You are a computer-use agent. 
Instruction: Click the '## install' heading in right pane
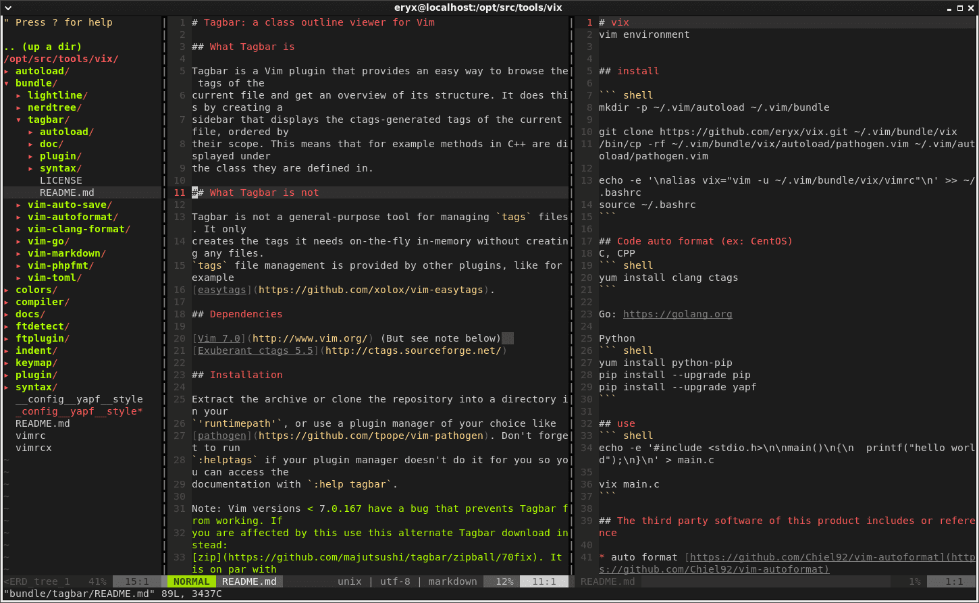click(x=629, y=71)
